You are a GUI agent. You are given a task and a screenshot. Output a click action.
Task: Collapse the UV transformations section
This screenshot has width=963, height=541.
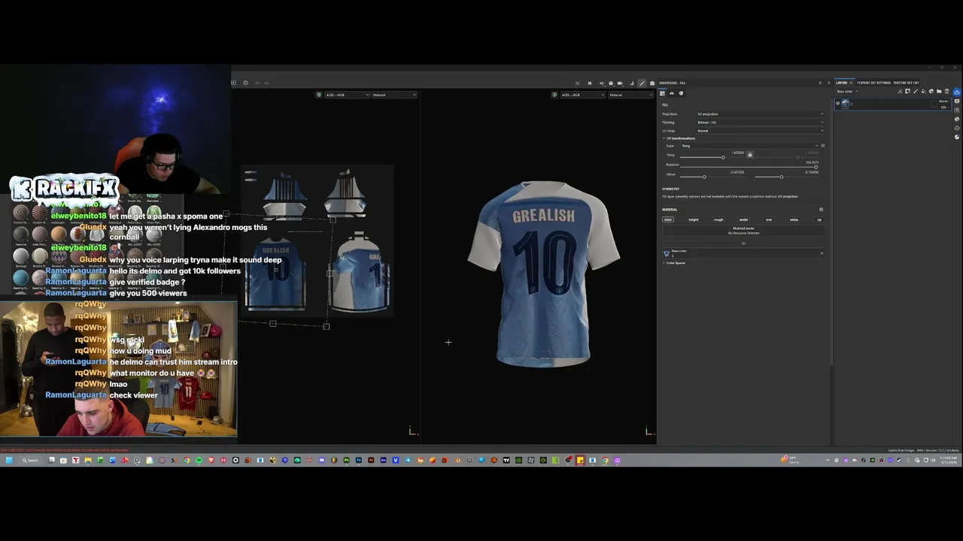(680, 138)
